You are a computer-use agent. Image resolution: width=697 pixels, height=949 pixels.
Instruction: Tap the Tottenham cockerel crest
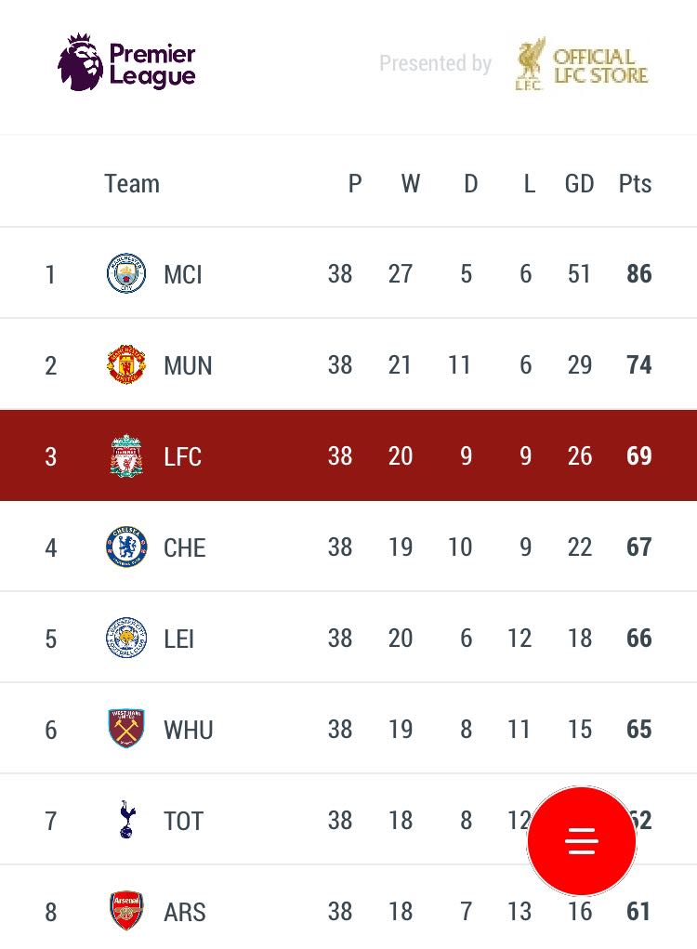pos(126,820)
